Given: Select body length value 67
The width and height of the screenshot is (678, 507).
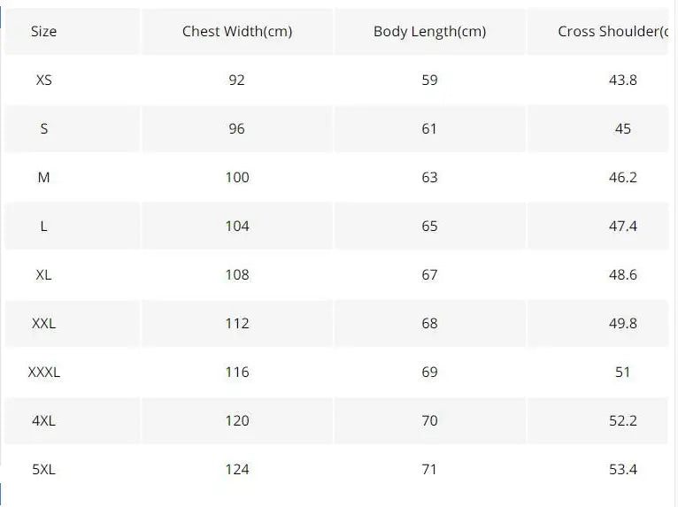Looking at the screenshot, I should coord(429,274).
